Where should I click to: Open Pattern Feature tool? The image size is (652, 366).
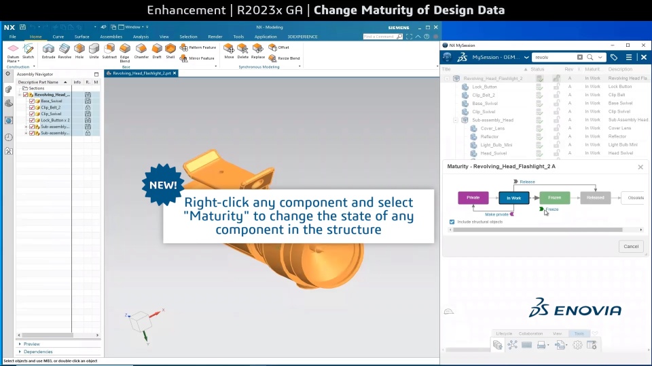tap(198, 47)
